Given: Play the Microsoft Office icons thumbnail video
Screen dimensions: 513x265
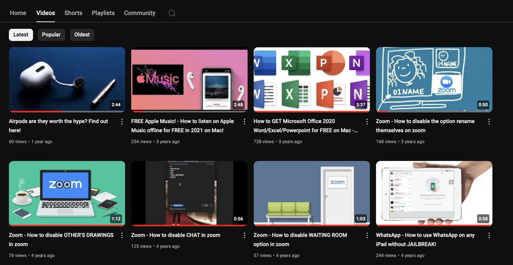Looking at the screenshot, I should pyautogui.click(x=312, y=79).
